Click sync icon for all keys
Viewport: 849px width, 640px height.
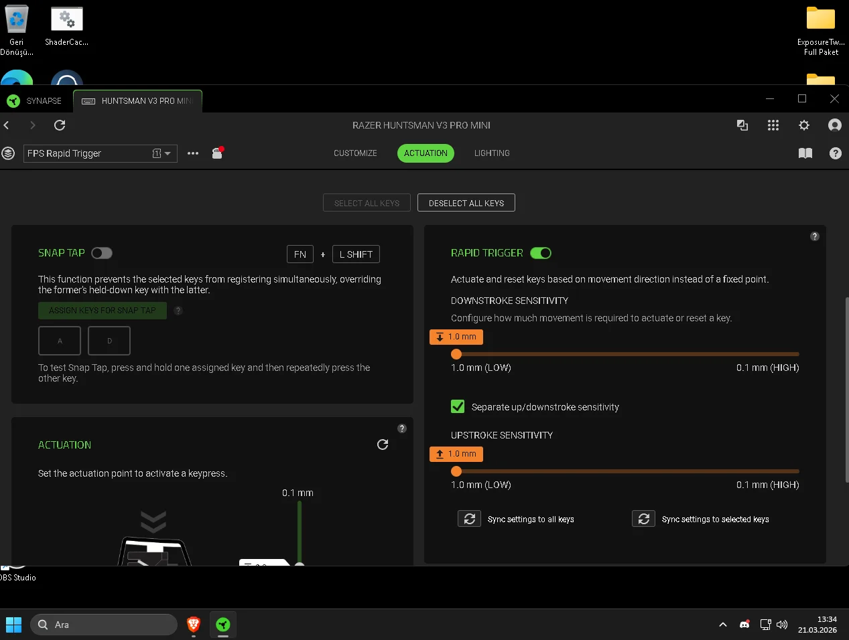pyautogui.click(x=469, y=519)
